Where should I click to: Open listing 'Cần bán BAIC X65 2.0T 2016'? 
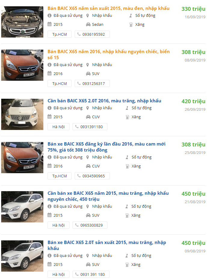click(x=104, y=101)
